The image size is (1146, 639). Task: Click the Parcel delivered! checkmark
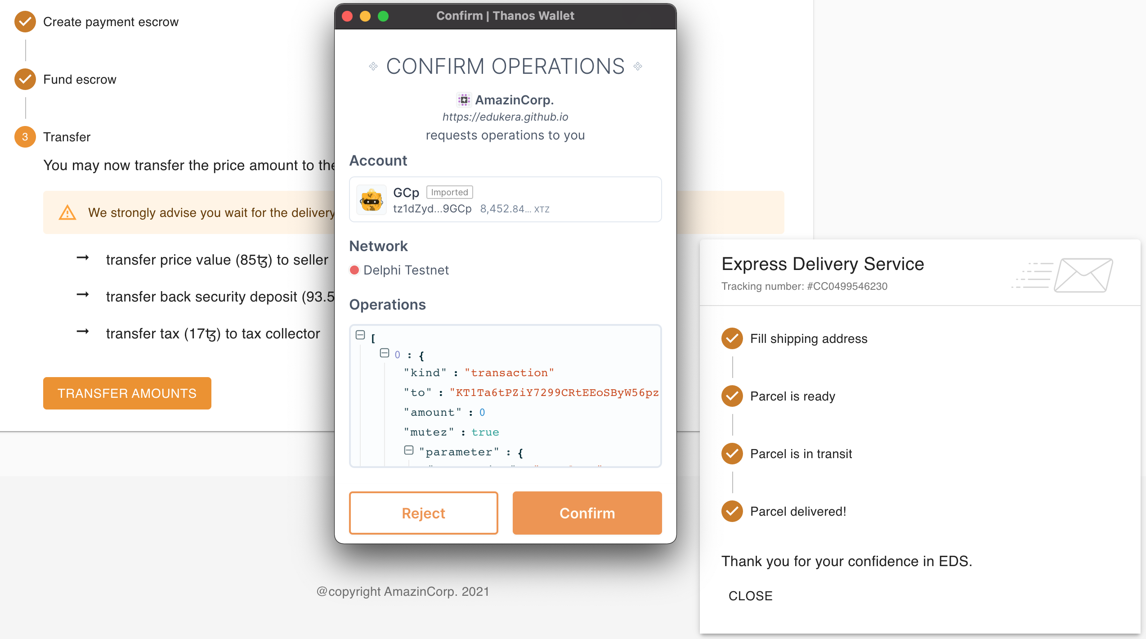coord(732,511)
